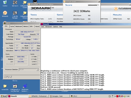Click the taskbar clock showing 3.06
Screen dimensions: 131x98
tap(128, 96)
